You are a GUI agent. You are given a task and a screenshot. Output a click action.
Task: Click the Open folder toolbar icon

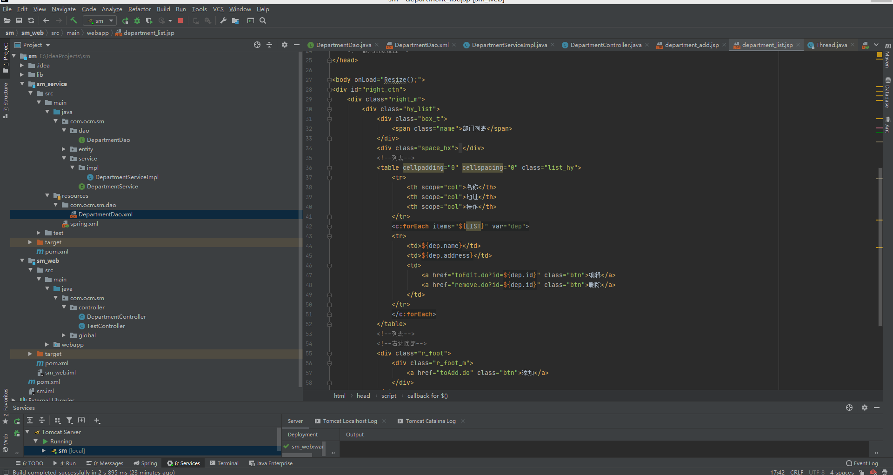pyautogui.click(x=7, y=20)
